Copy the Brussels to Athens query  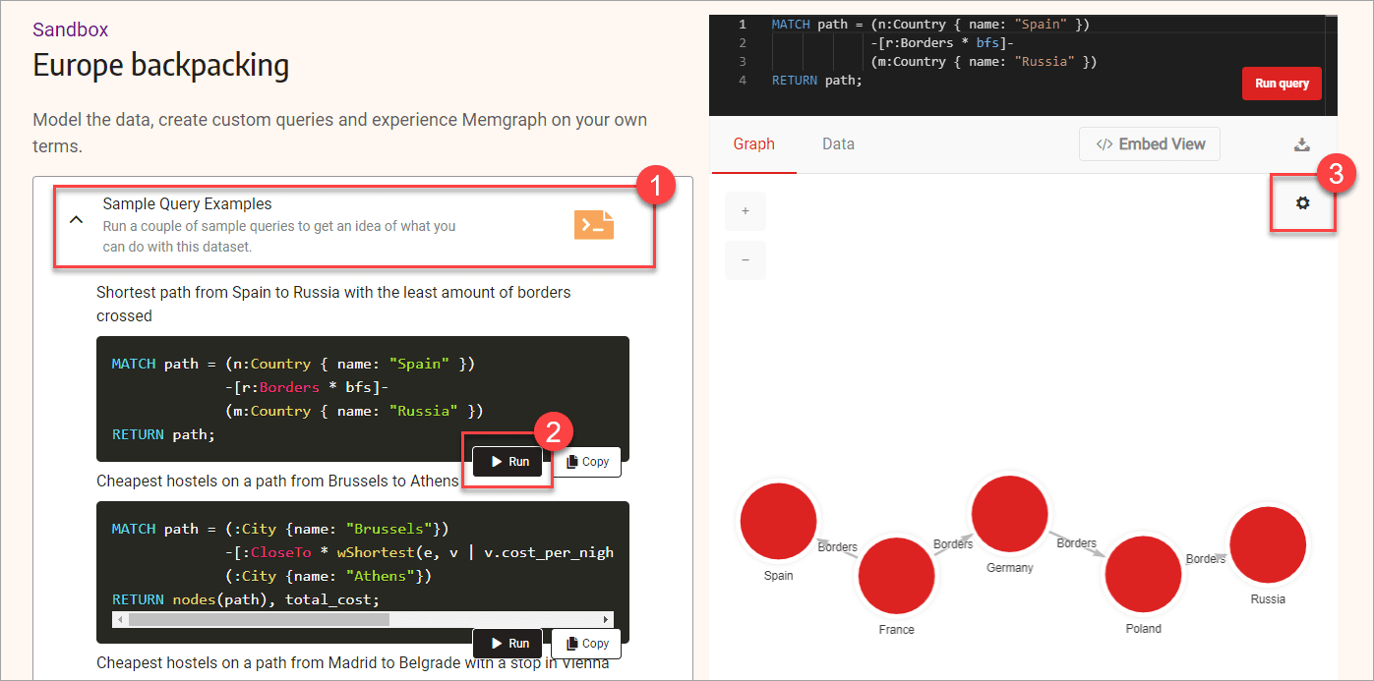(x=586, y=644)
